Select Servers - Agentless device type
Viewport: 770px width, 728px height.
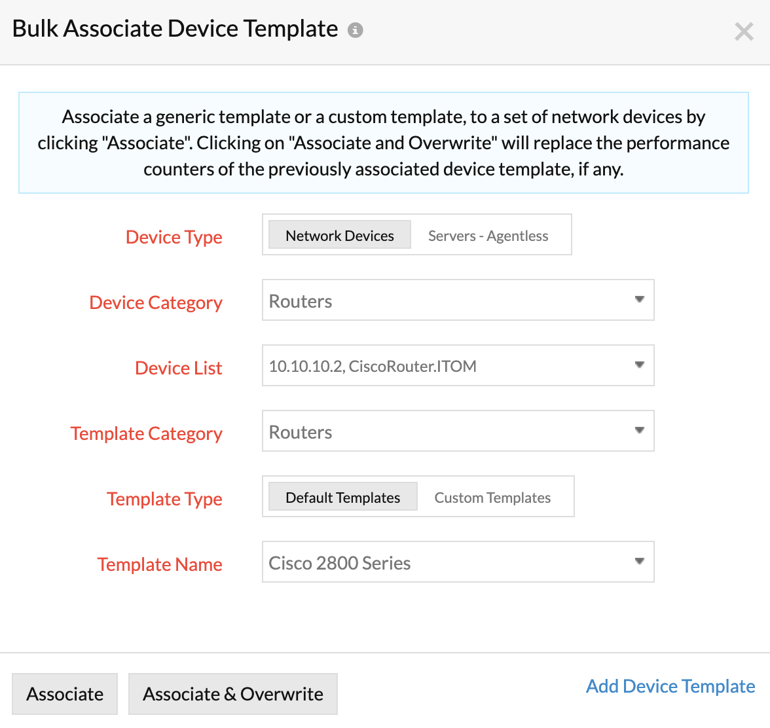tap(488, 235)
